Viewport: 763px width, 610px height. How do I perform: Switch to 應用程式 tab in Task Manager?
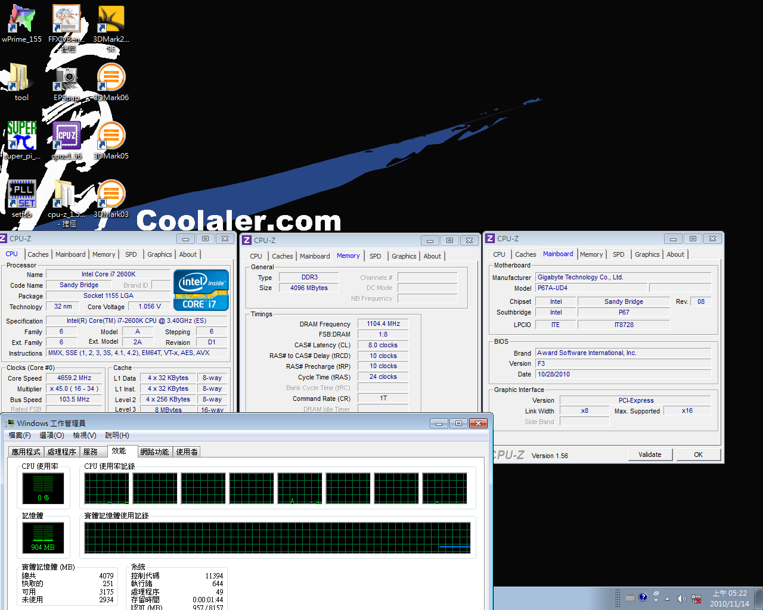[x=26, y=452]
